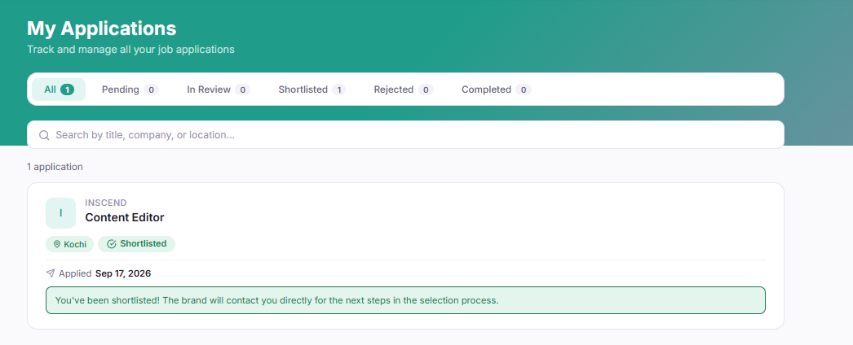This screenshot has width=853, height=345.
Task: Click the Shortlisted tab count badge
Action: point(339,90)
